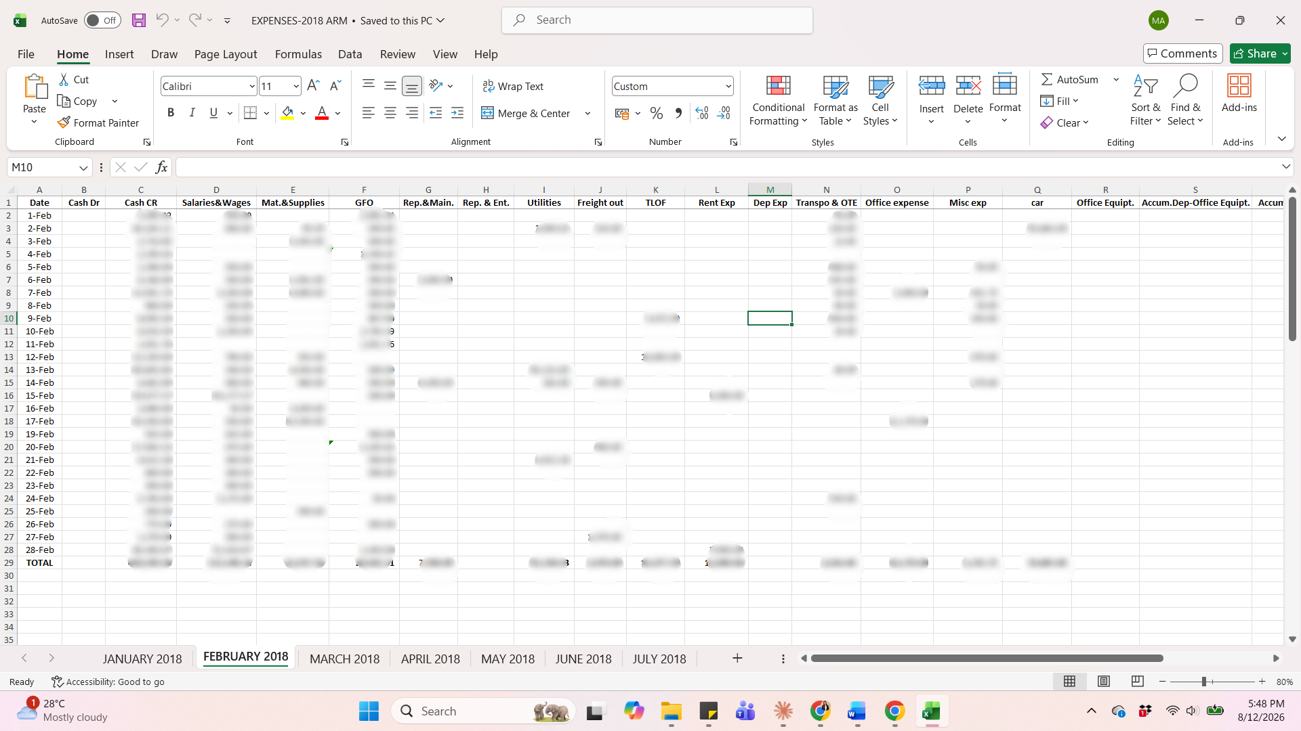Open Excel from the Windows taskbar
This screenshot has width=1301, height=731.
click(931, 711)
